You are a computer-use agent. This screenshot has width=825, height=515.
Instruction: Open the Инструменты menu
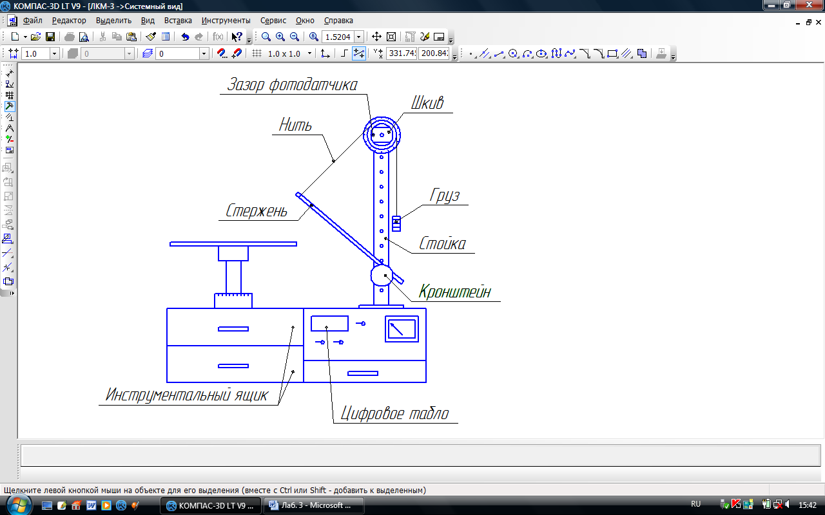pos(226,21)
